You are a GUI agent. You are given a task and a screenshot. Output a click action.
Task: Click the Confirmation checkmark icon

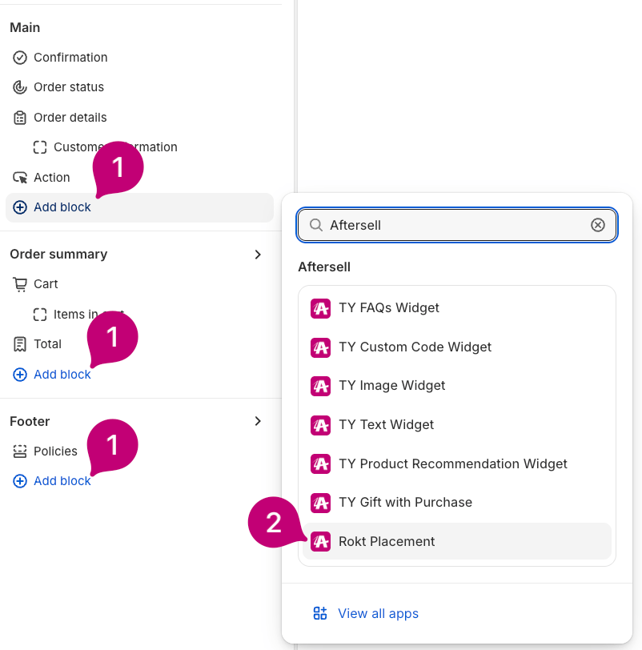(20, 58)
